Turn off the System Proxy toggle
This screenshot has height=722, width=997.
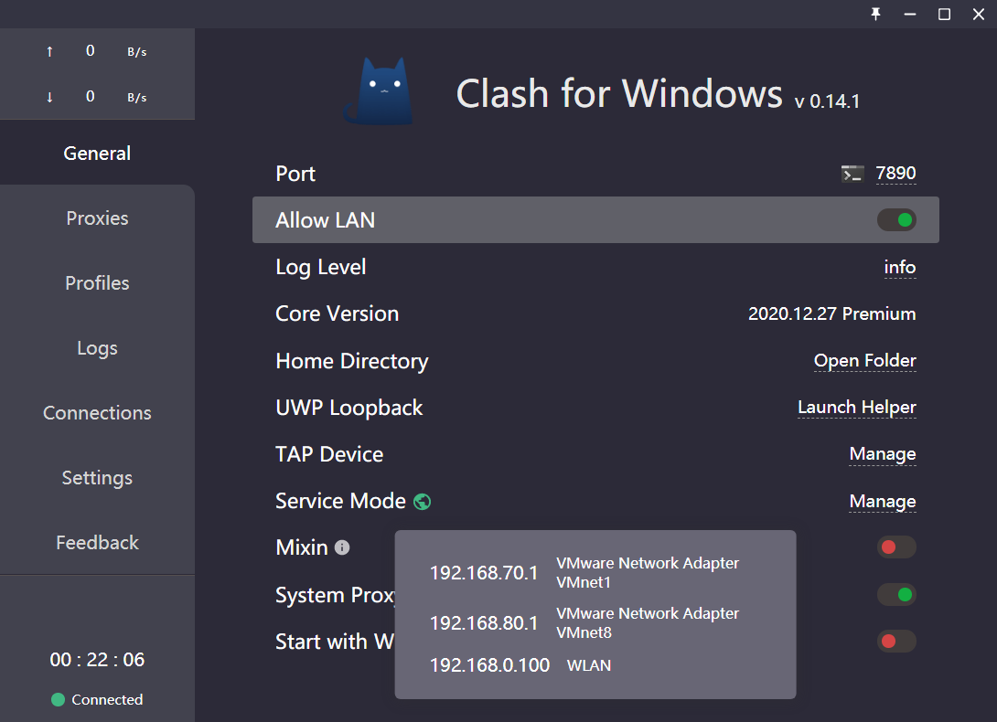point(896,594)
